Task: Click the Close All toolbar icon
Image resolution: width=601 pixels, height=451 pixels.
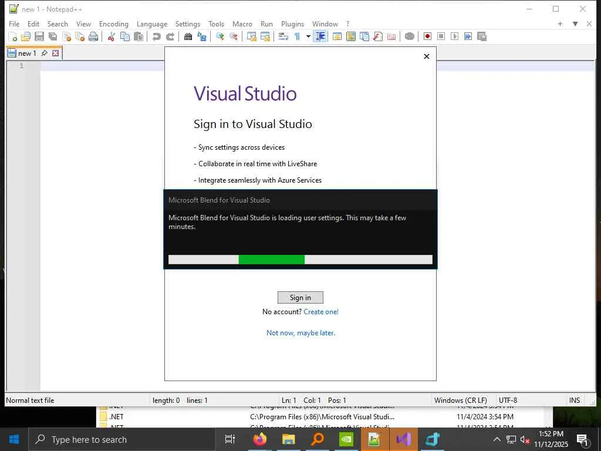Action: pyautogui.click(x=80, y=36)
